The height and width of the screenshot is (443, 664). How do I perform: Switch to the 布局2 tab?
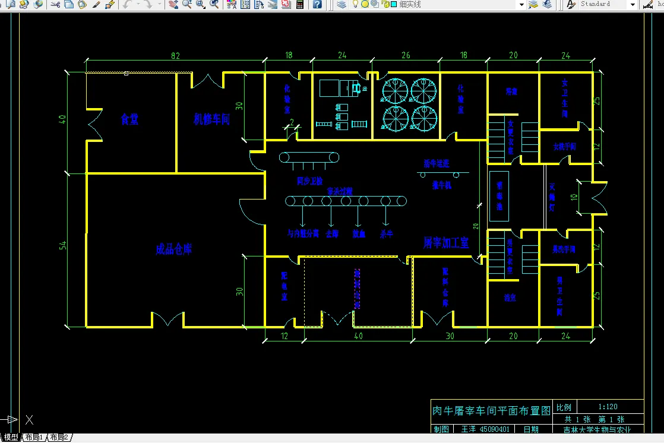pos(59,437)
